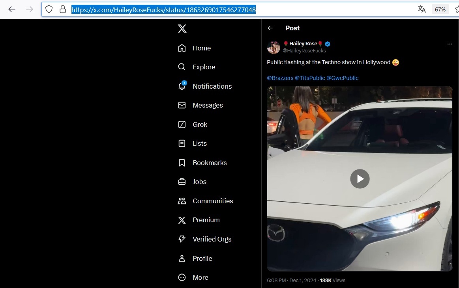
Task: Click the blue verified badge
Action: pyautogui.click(x=328, y=44)
